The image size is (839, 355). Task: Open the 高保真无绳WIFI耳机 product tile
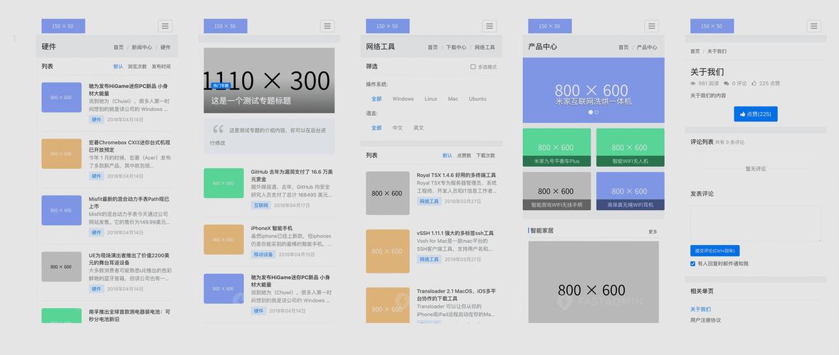(x=630, y=191)
